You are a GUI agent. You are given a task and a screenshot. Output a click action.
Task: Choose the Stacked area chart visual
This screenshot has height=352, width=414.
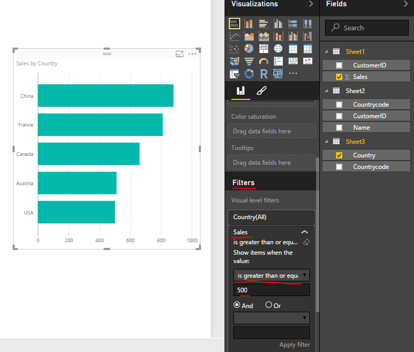pyautogui.click(x=263, y=36)
